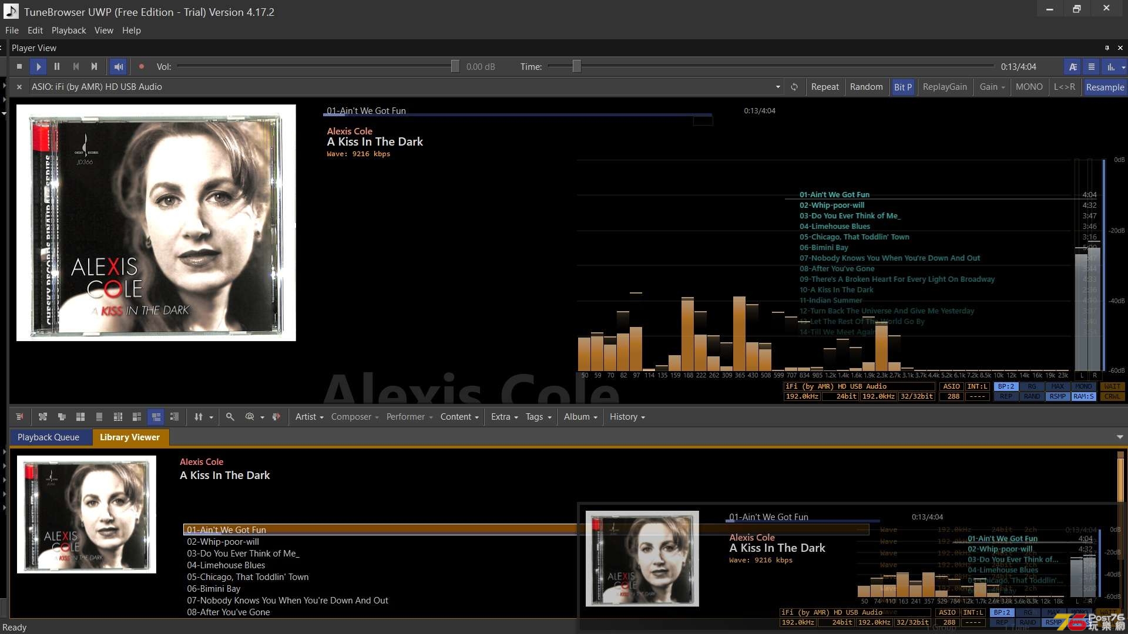This screenshot has width=1128, height=634.
Task: Click the large album cover in player
Action: pos(156,222)
